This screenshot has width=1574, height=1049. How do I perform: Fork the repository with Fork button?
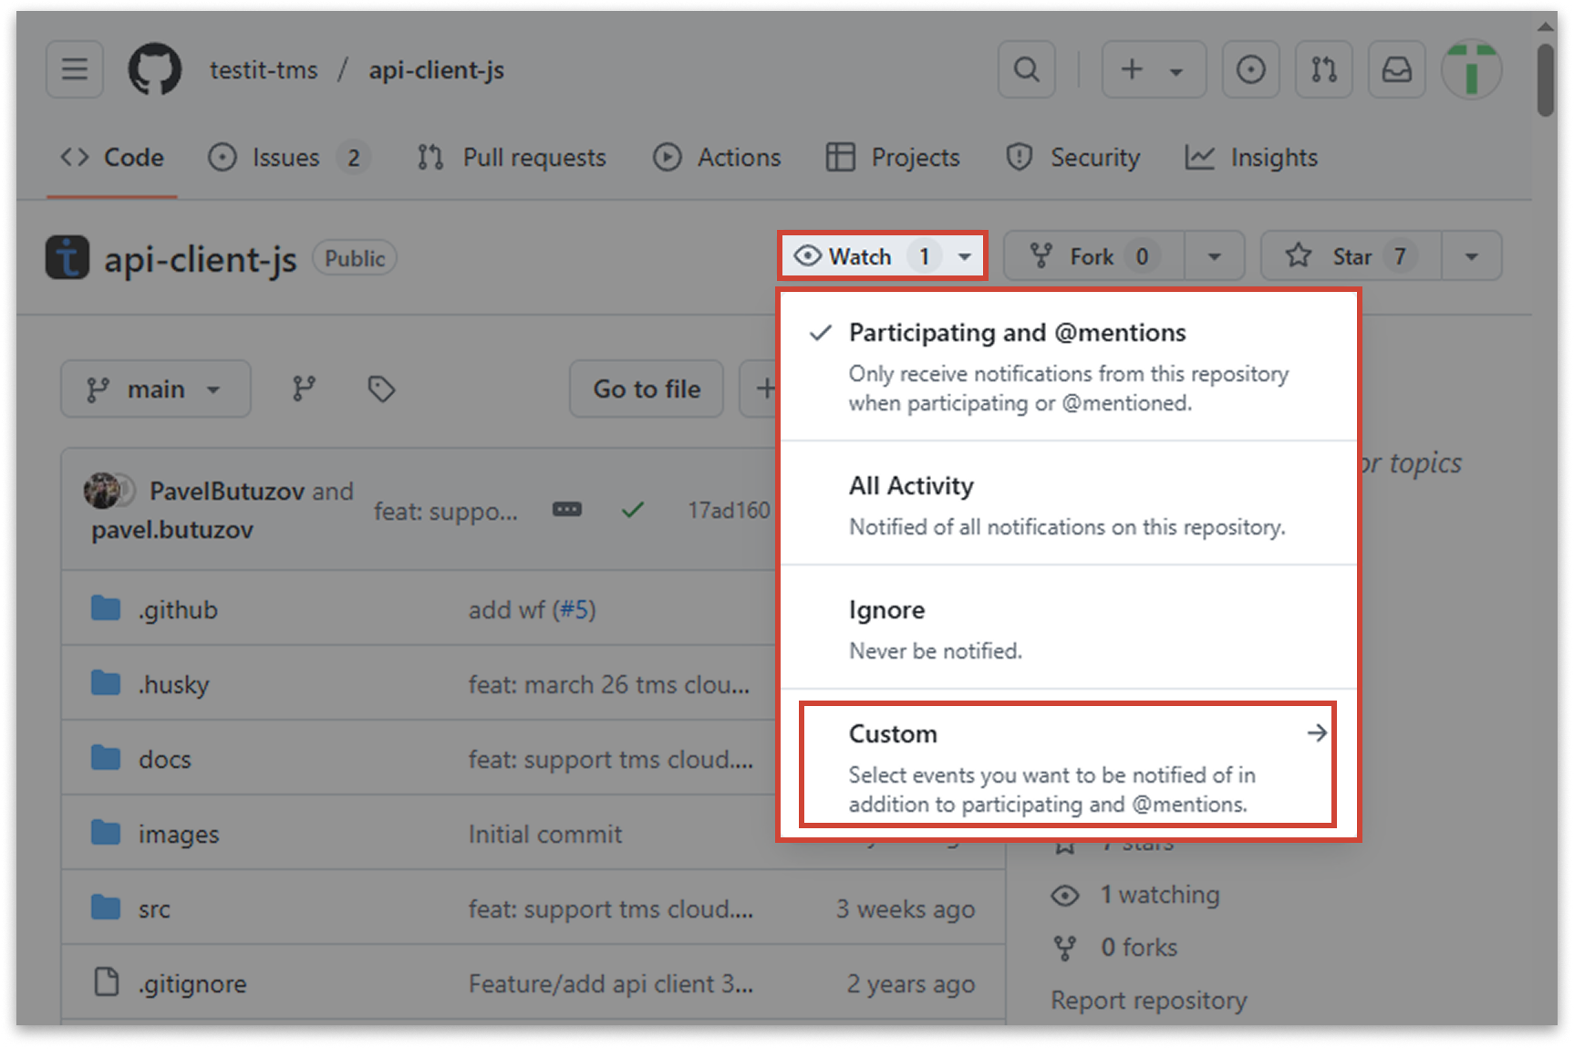pos(1093,256)
